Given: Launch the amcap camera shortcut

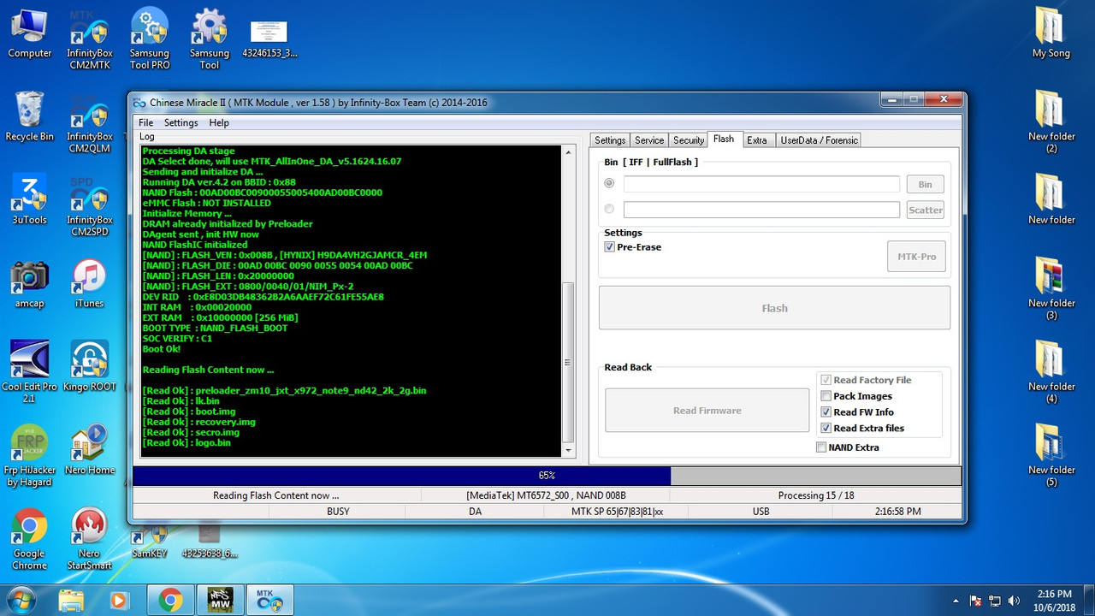Looking at the screenshot, I should [x=29, y=284].
